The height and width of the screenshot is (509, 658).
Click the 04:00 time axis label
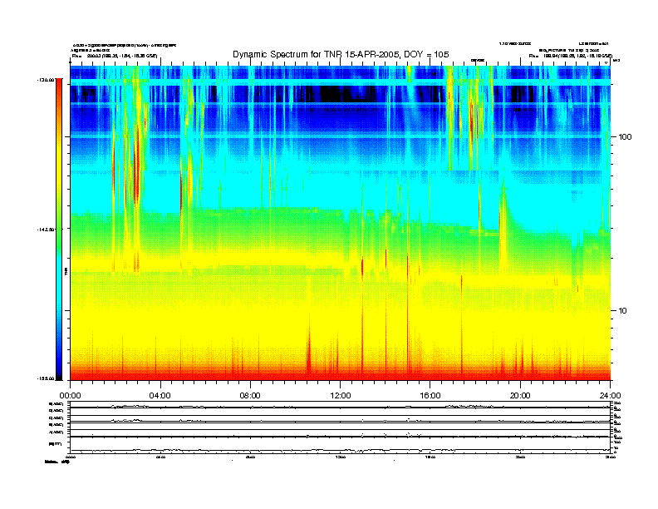click(160, 396)
